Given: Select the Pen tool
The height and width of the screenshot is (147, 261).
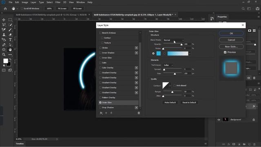Looking at the screenshot, I should coord(4,45).
